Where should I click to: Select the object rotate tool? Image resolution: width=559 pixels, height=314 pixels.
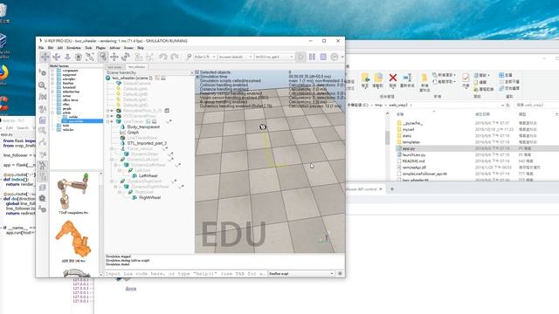coord(126,57)
